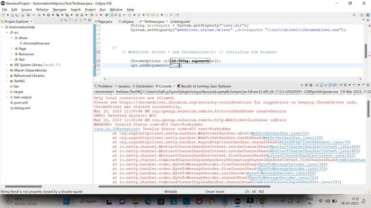This screenshot has height=208, width=371.
Task: Minimize the Console view panel
Action: point(363,85)
